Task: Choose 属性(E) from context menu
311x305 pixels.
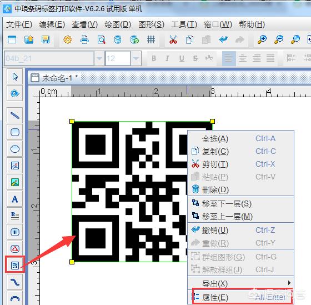Action: [240, 297]
